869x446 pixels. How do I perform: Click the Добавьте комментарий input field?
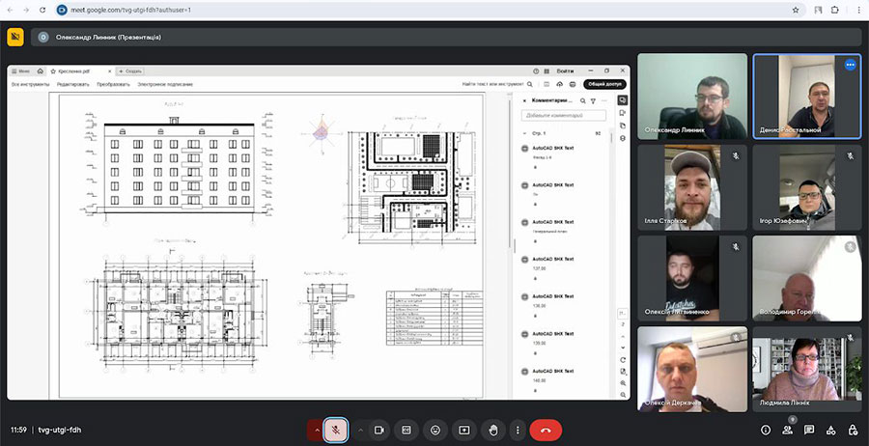point(560,115)
